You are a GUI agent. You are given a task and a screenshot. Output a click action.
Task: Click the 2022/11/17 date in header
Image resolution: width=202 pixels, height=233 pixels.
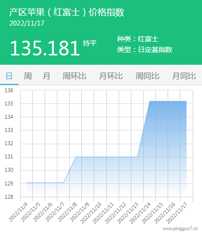pyautogui.click(x=27, y=23)
